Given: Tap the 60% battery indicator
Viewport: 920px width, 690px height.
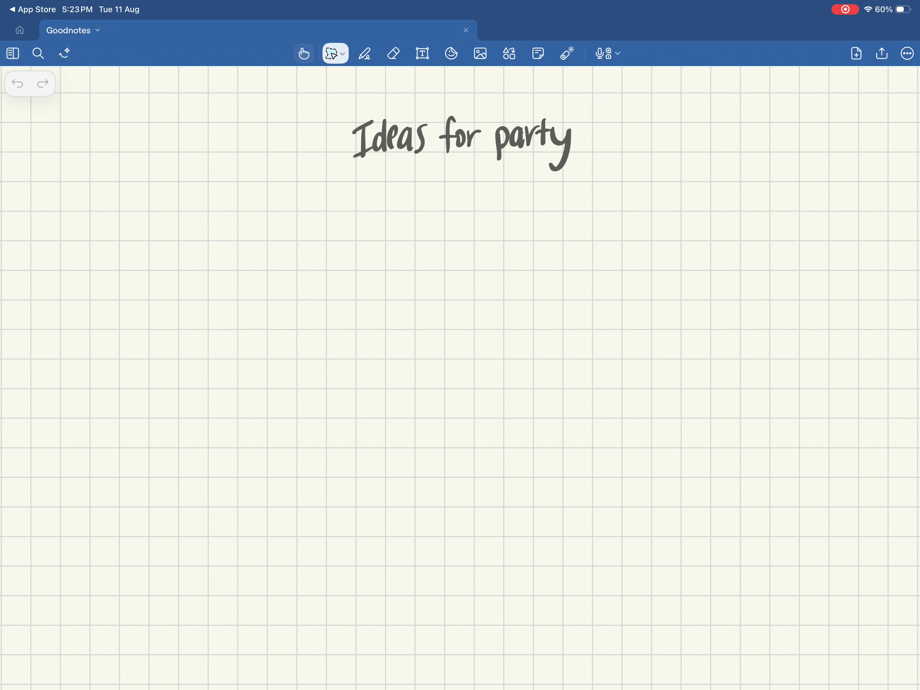Looking at the screenshot, I should coord(893,9).
